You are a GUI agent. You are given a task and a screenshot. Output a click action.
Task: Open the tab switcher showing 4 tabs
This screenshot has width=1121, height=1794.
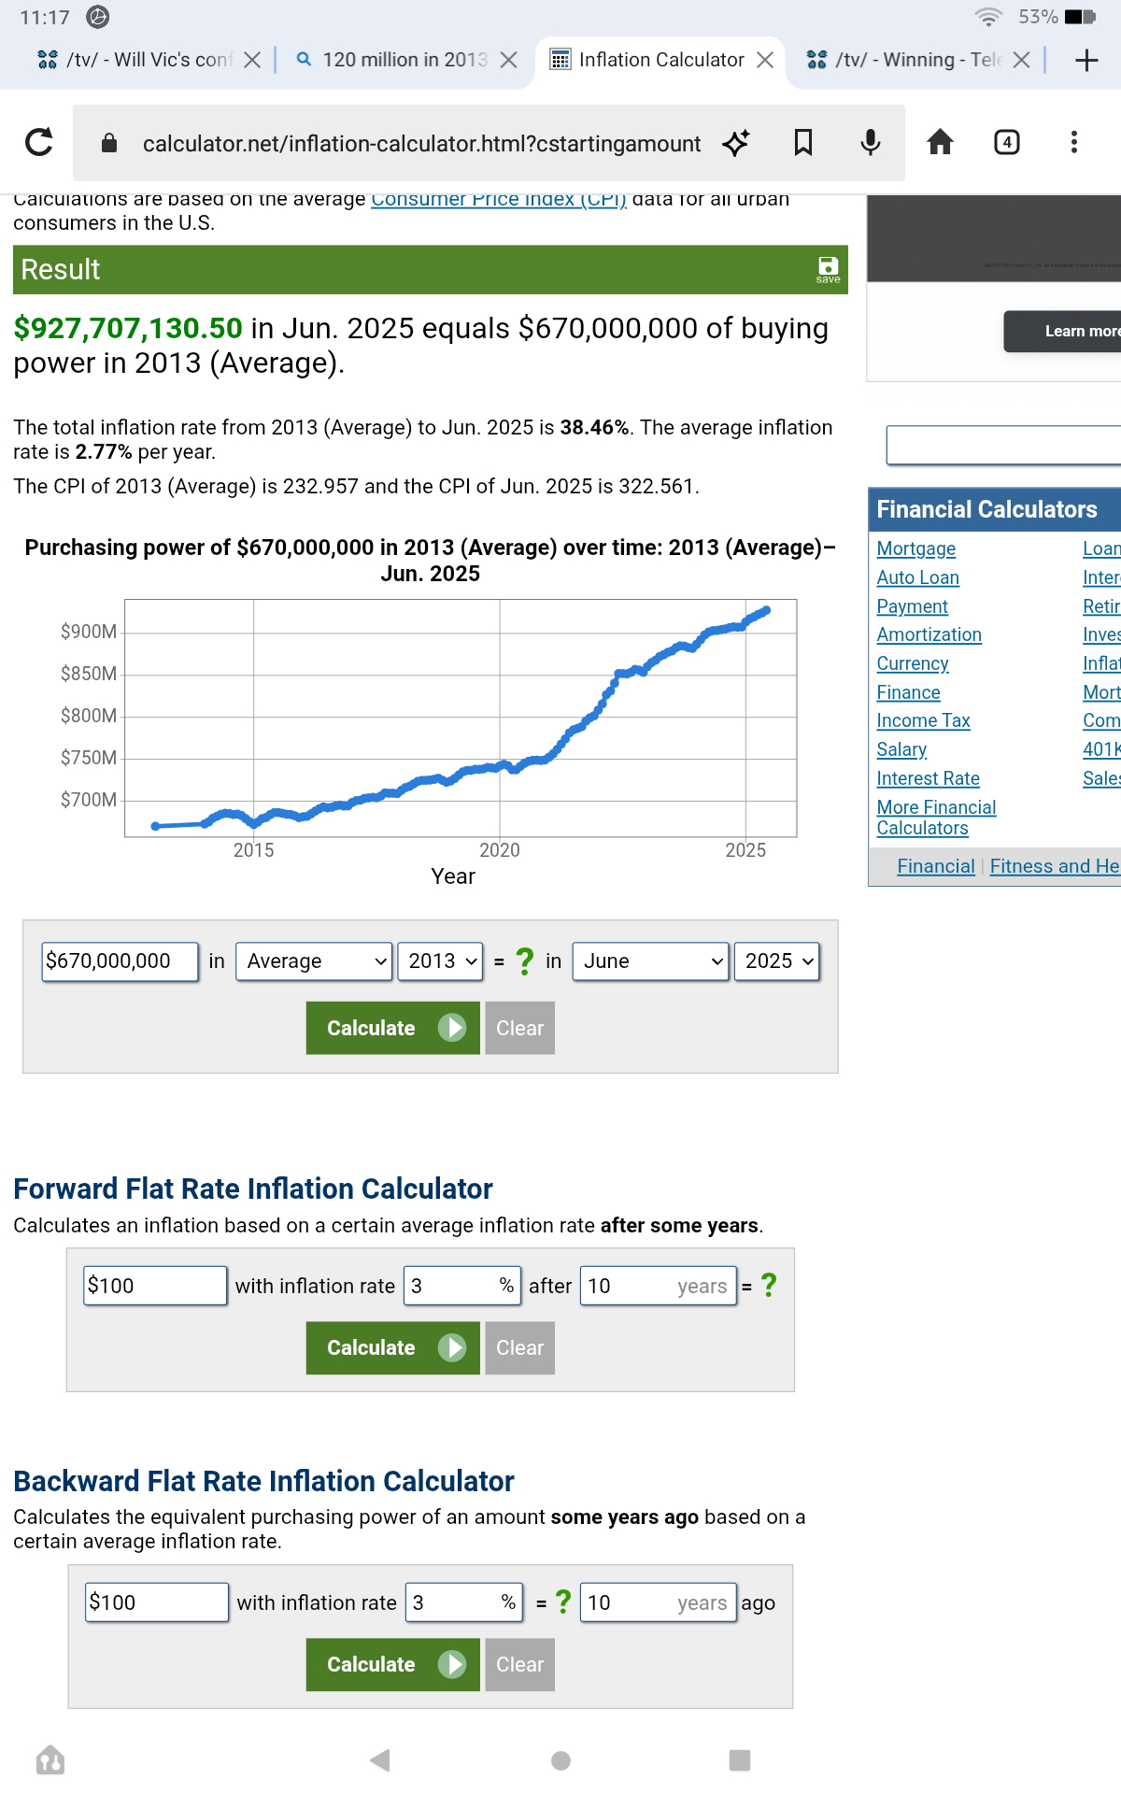tap(1007, 142)
